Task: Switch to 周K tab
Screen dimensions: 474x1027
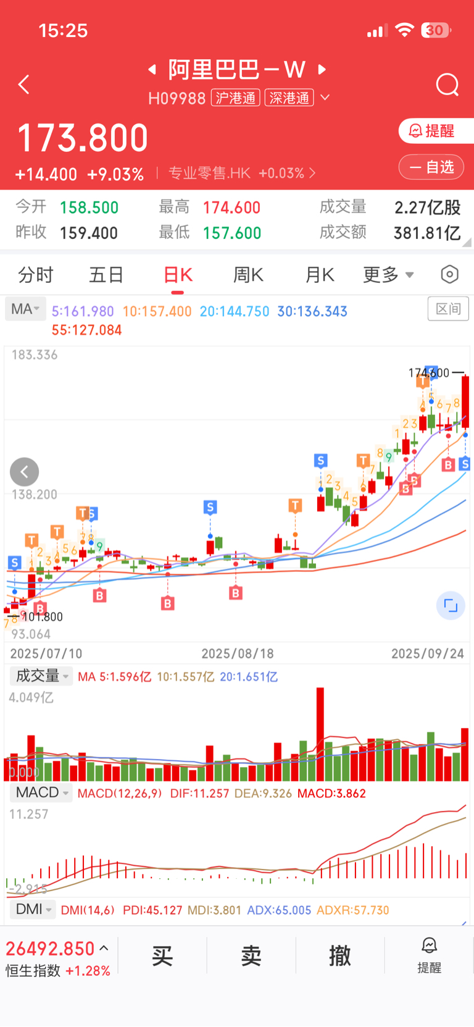Action: [248, 275]
